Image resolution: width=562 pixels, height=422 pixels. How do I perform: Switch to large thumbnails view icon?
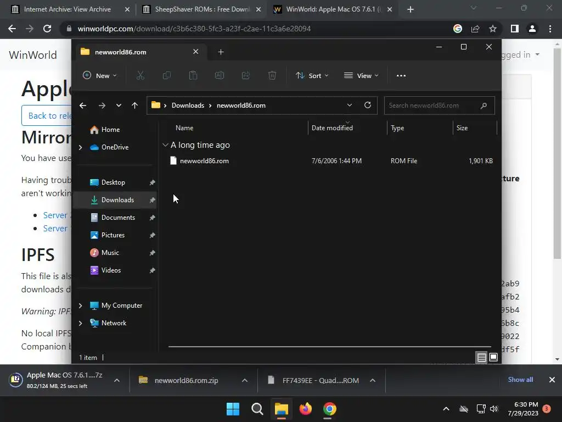tap(493, 357)
